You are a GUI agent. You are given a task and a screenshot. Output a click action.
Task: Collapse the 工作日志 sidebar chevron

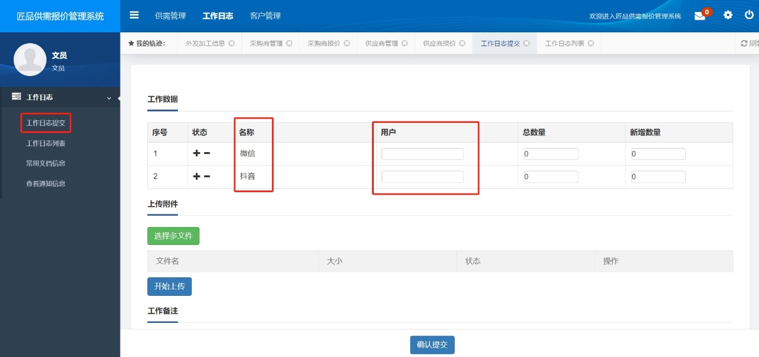click(108, 98)
